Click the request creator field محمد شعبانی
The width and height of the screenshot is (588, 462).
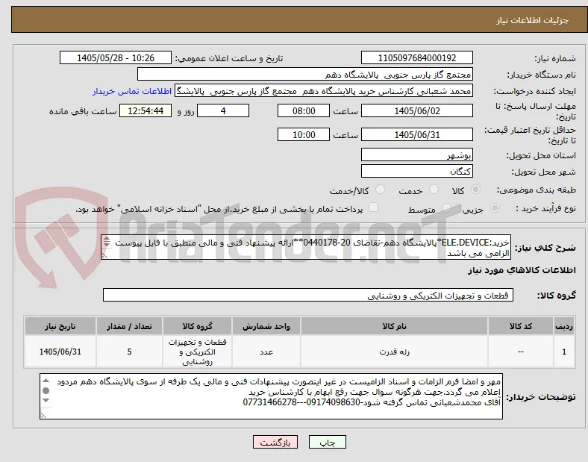click(324, 91)
